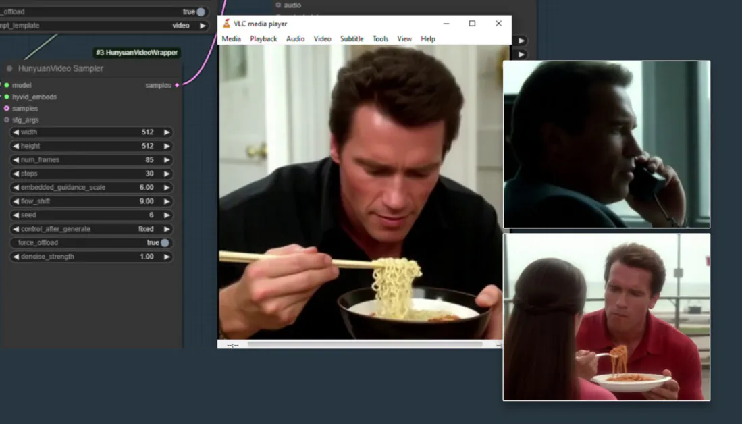Decrease the height value with left arrow
Viewport: 742px width, 424px height.
coord(16,146)
